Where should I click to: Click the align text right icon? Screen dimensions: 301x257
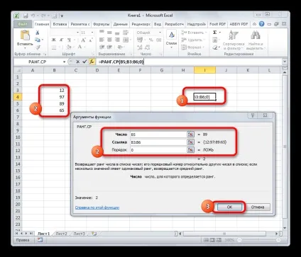pyautogui.click(x=117, y=40)
